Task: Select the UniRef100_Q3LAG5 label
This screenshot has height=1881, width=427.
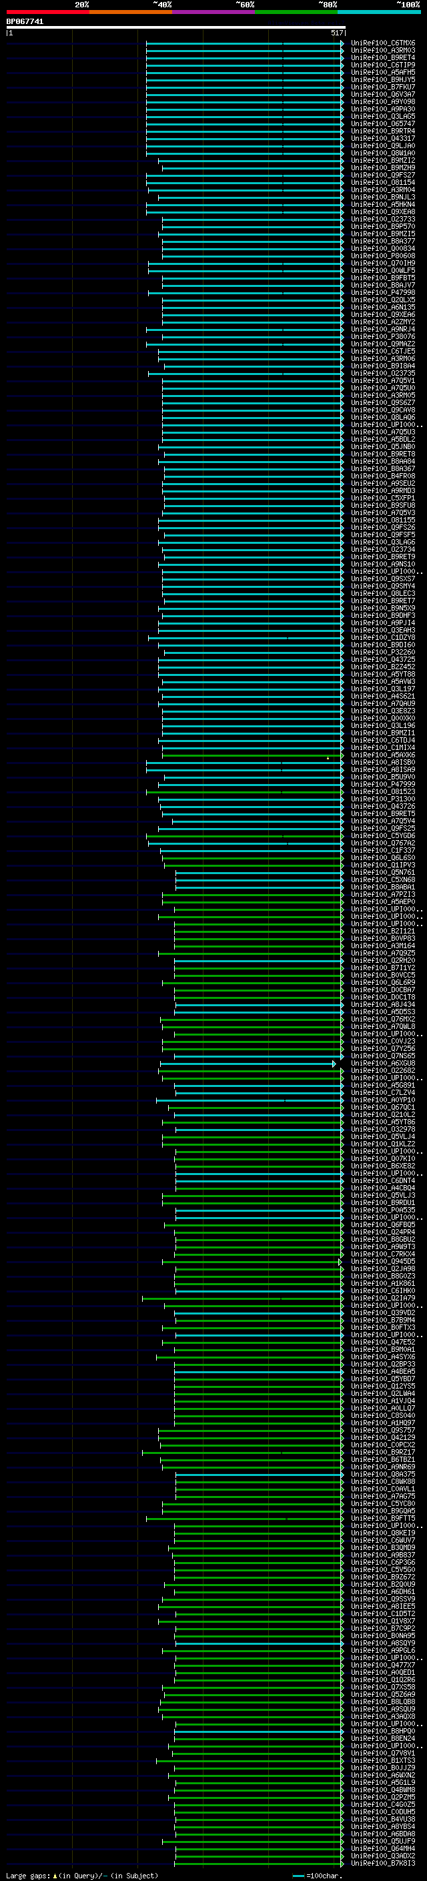Action: coord(382,116)
